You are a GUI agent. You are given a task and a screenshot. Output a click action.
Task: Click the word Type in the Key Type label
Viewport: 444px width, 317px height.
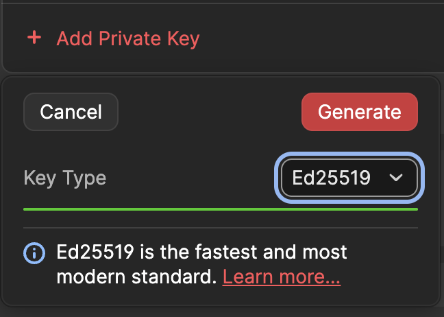84,178
